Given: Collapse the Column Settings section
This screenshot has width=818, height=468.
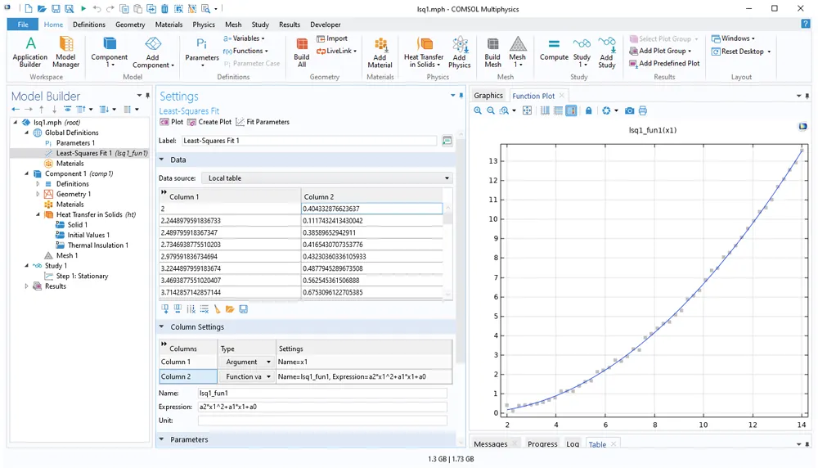Looking at the screenshot, I should pos(162,327).
